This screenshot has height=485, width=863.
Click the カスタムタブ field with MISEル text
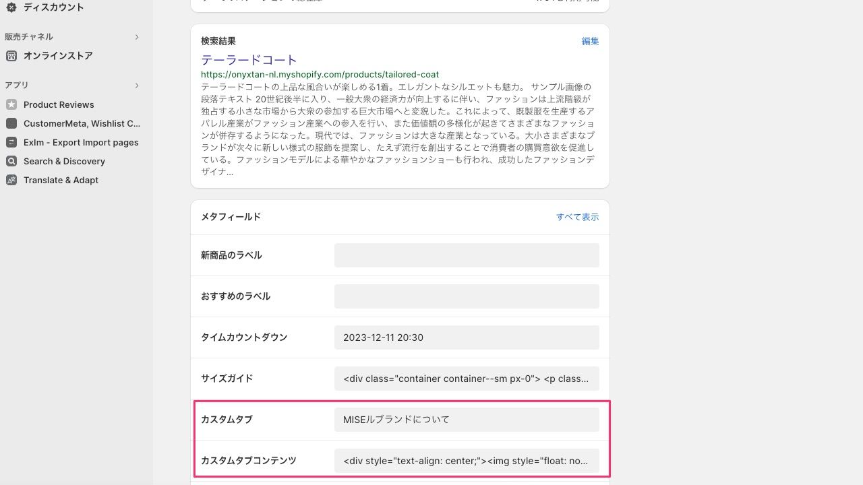tap(467, 420)
